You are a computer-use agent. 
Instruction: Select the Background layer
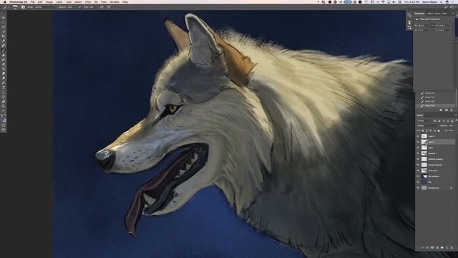[435, 188]
